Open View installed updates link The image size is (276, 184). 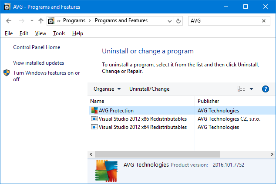tap(38, 63)
